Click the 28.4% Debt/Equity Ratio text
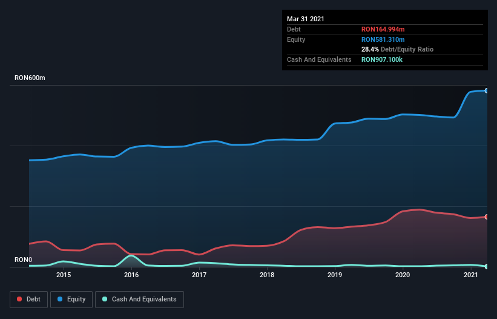Image resolution: width=497 pixels, height=319 pixels. tap(397, 49)
